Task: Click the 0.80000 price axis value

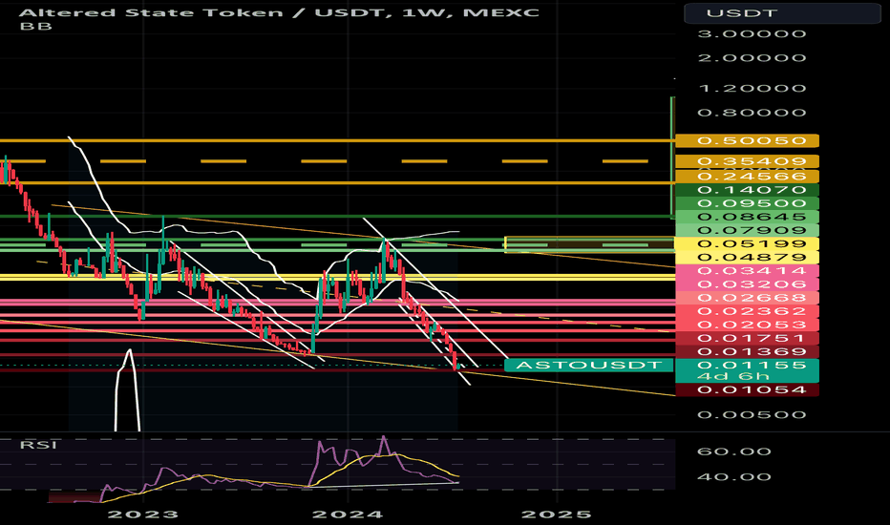Action: (x=752, y=113)
